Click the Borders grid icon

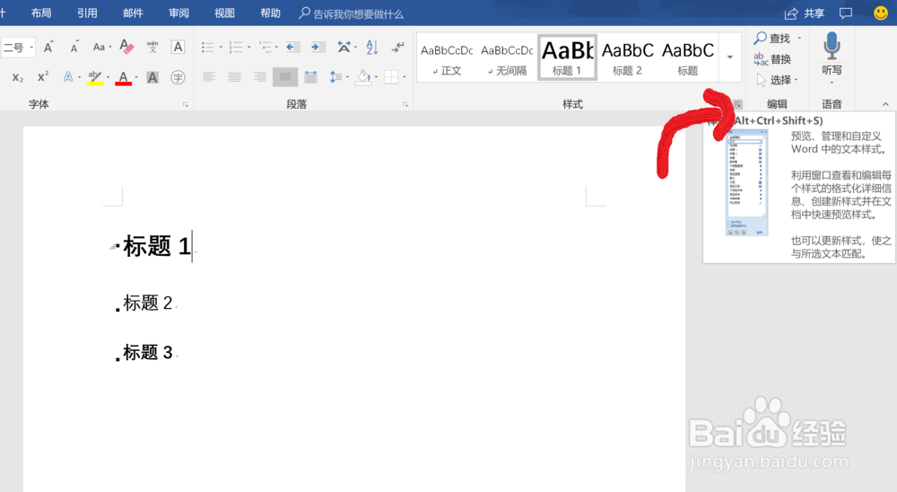point(391,76)
